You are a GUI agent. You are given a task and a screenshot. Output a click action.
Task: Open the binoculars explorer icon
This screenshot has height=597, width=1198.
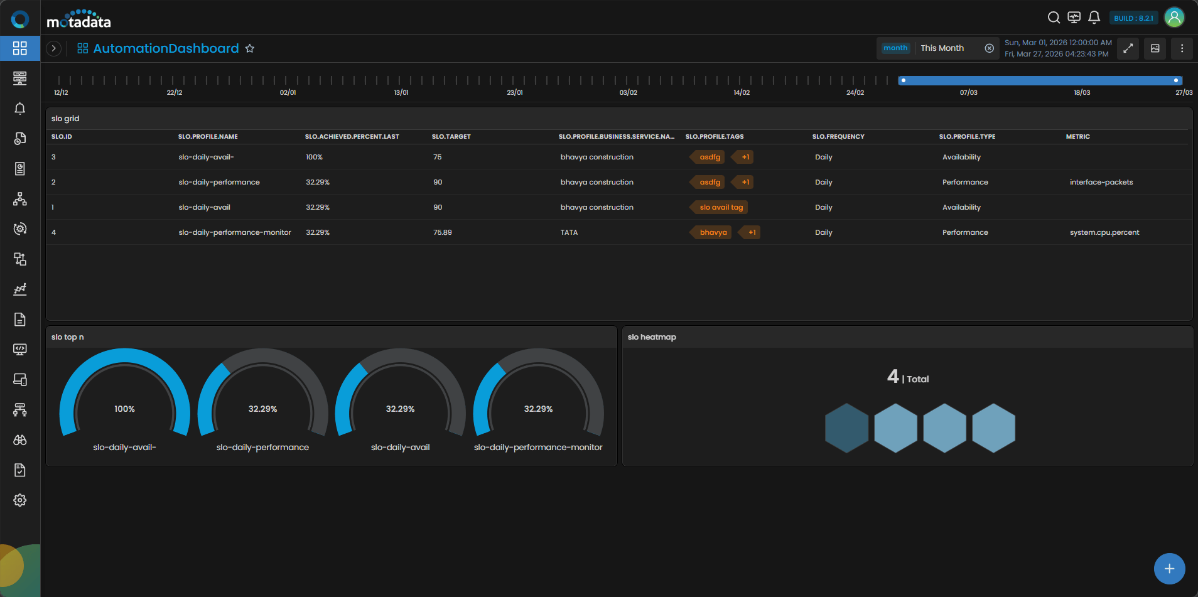[x=20, y=440]
